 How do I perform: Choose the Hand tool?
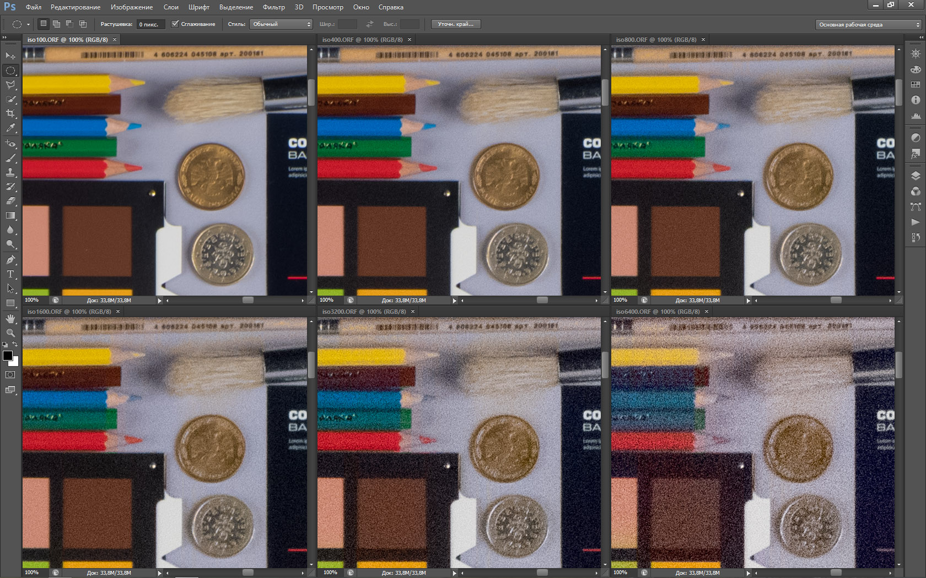tap(10, 319)
